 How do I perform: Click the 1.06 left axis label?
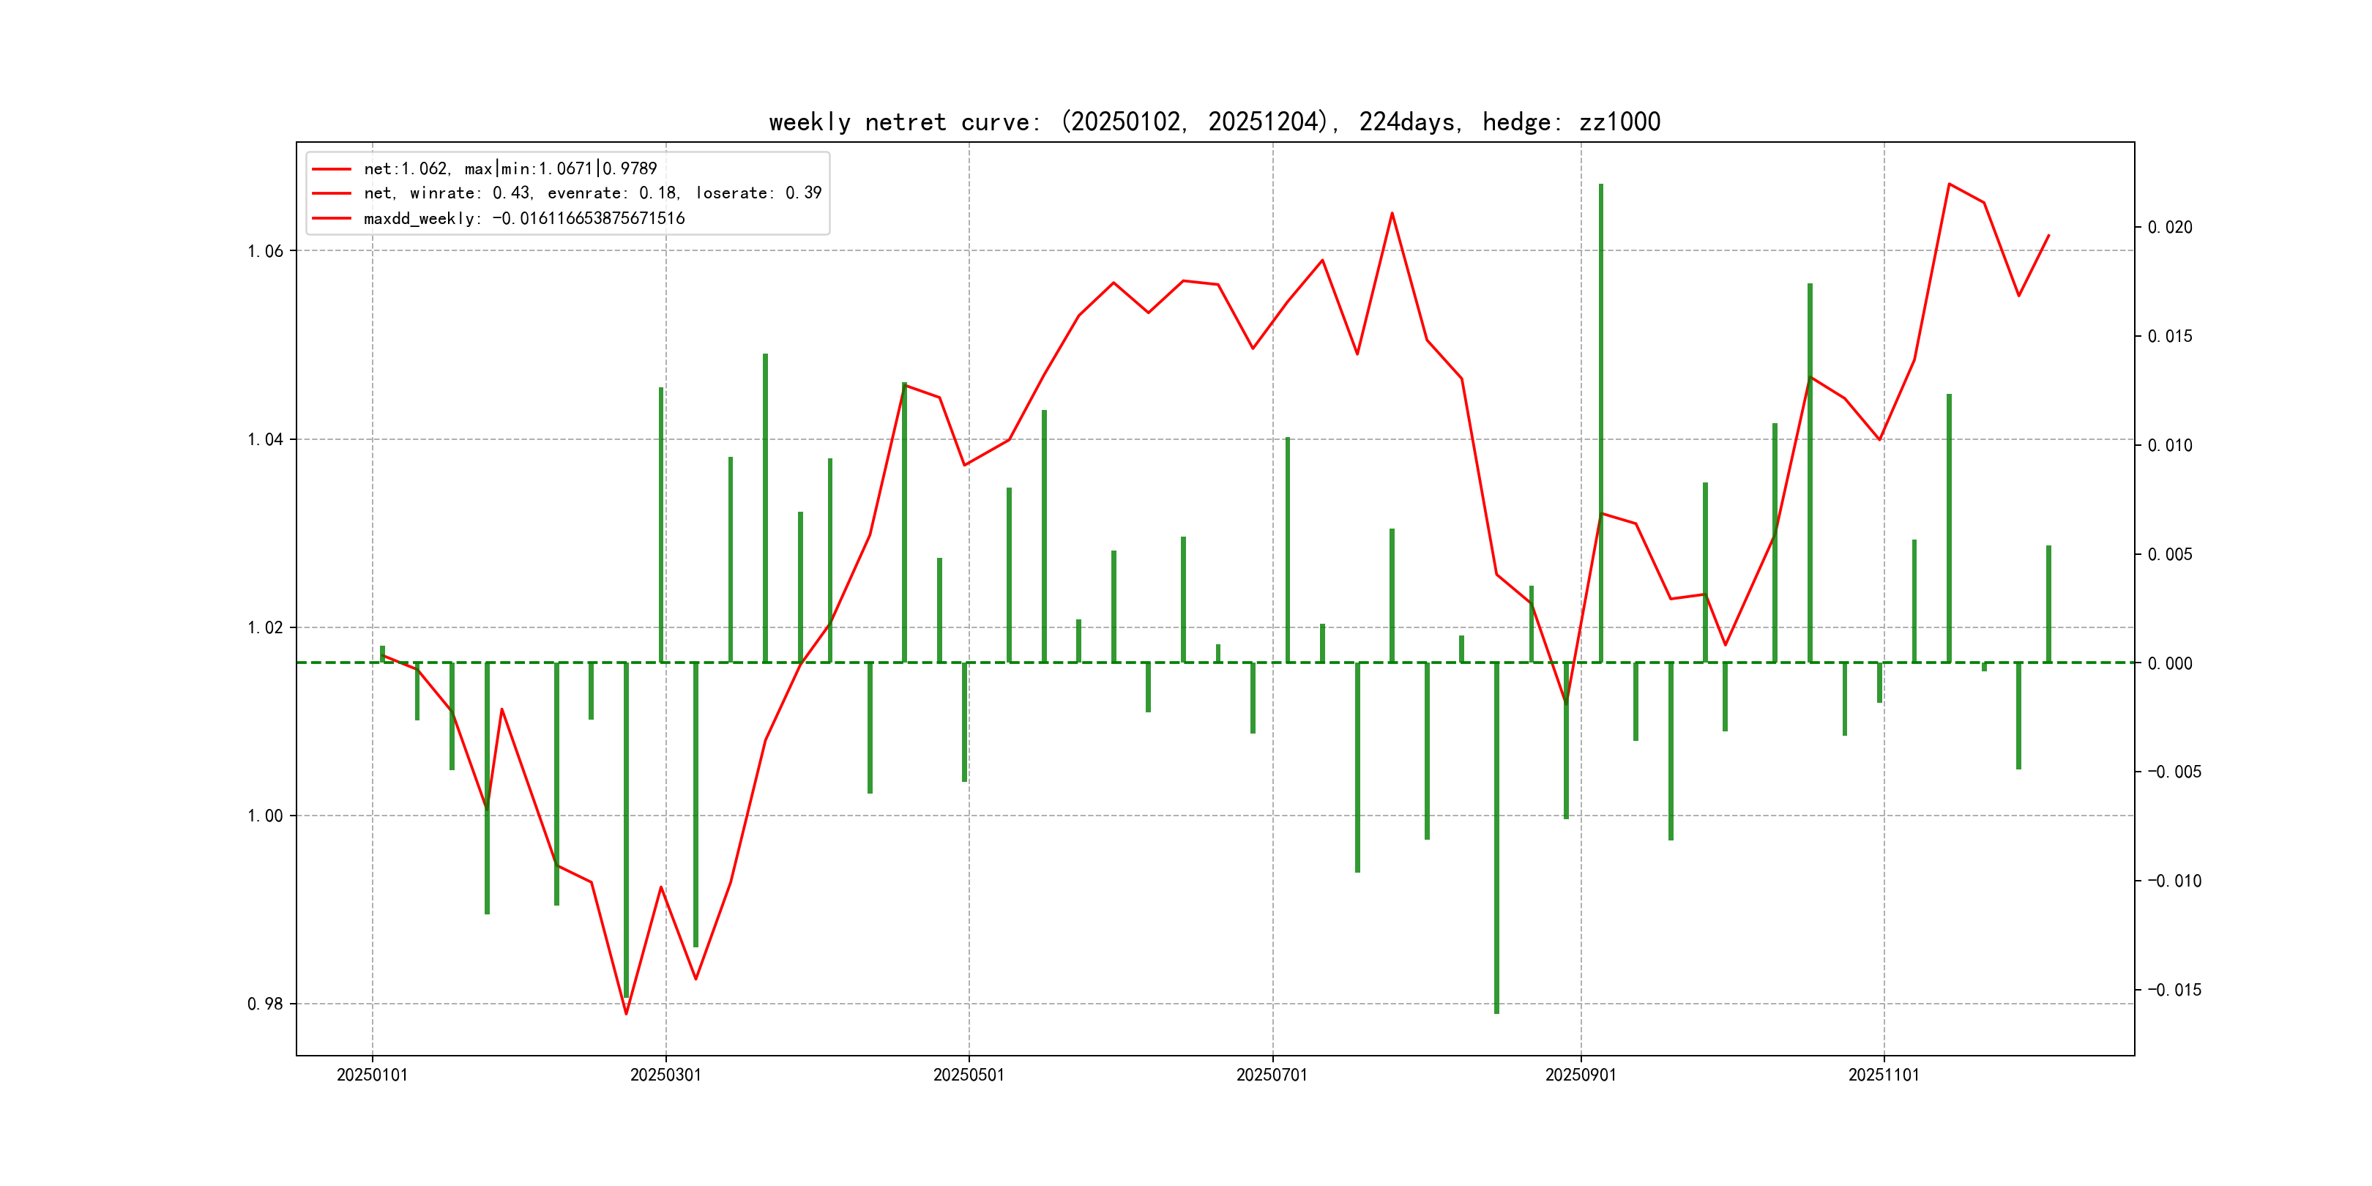point(265,251)
